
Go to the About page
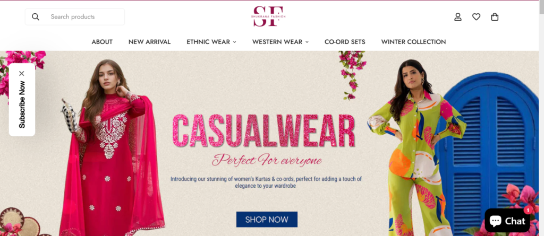pos(102,41)
